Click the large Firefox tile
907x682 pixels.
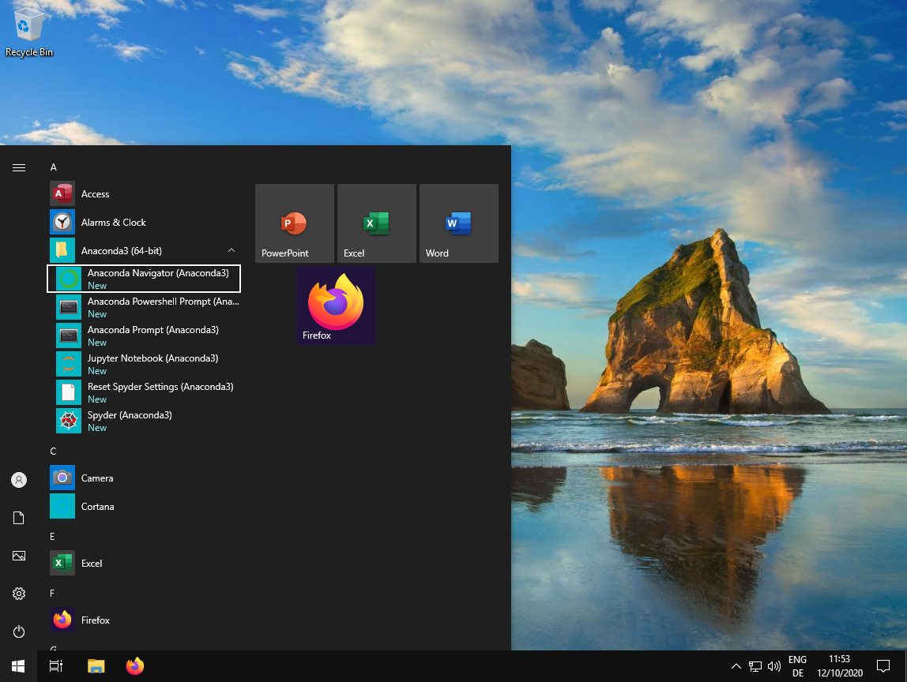click(x=336, y=305)
